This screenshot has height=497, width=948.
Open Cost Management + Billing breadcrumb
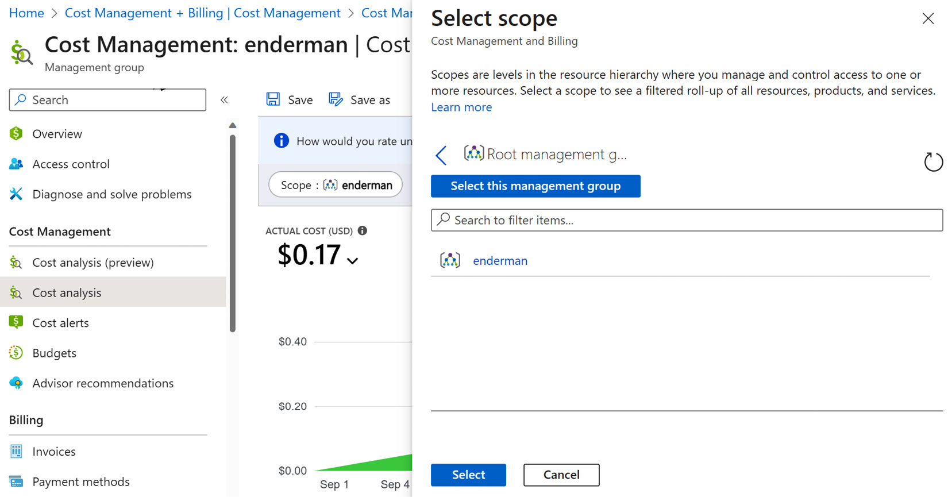point(202,13)
